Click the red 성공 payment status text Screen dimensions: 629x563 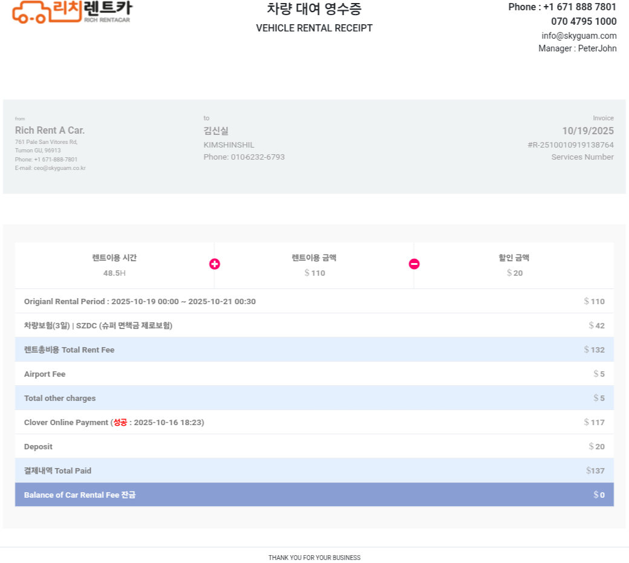pos(120,422)
